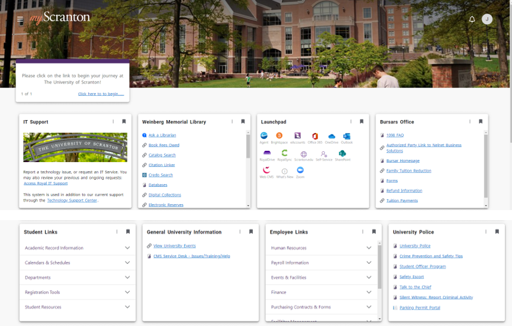
Task: Toggle bookmark on Bursars Office card
Action: click(x=480, y=121)
